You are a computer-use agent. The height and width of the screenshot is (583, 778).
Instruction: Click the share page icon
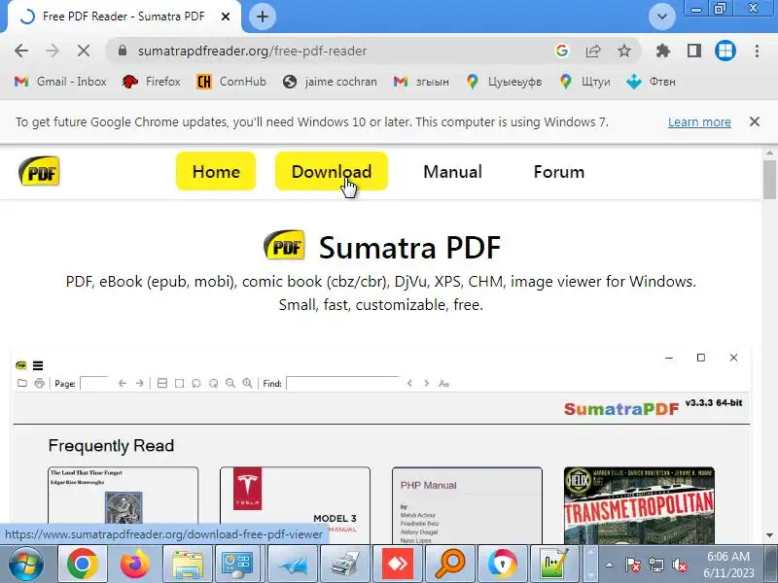tap(593, 51)
